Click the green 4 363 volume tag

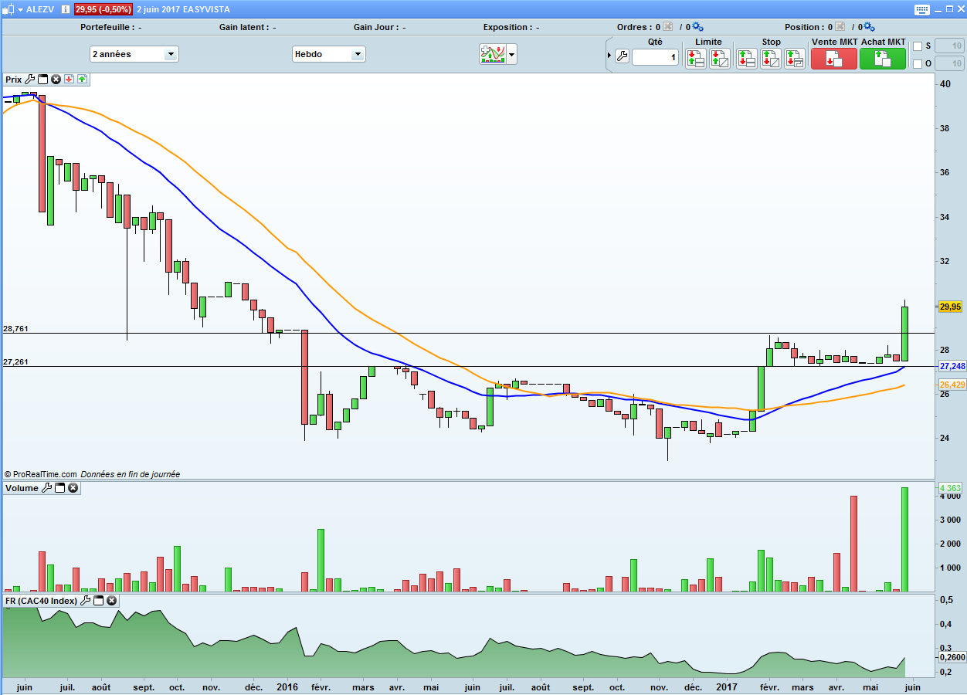[951, 488]
